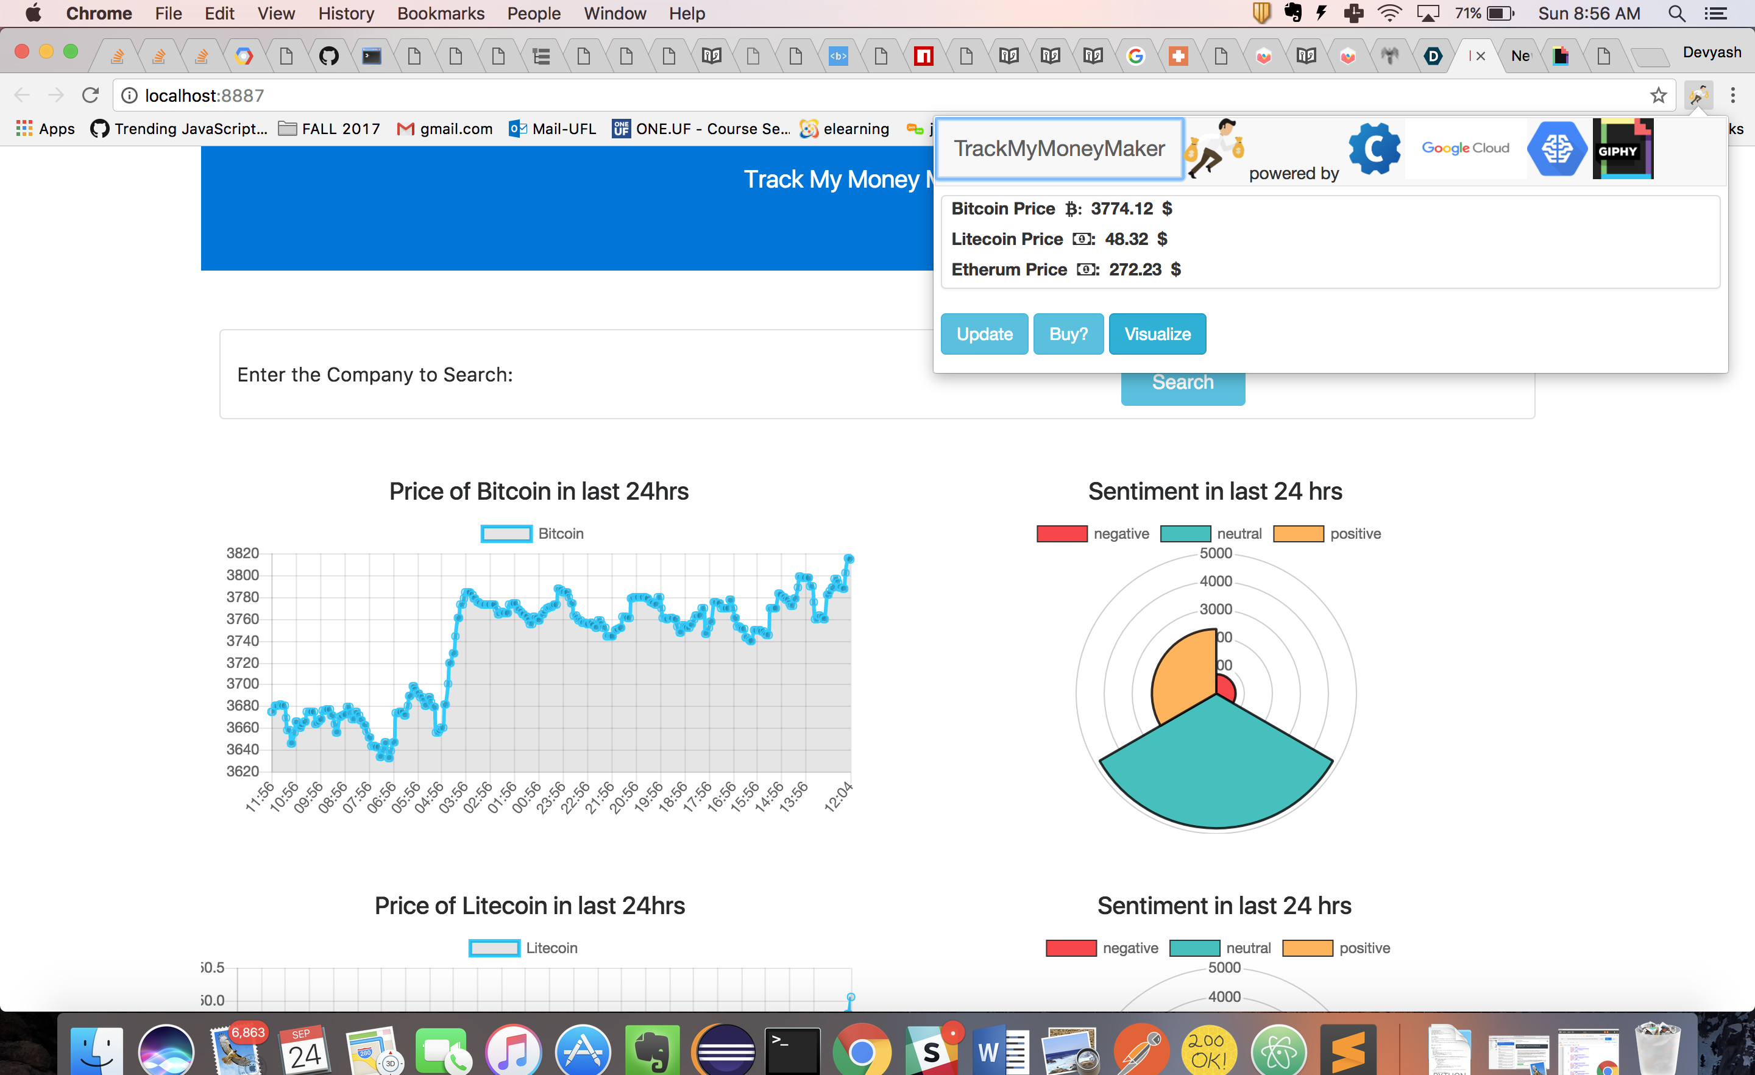The height and width of the screenshot is (1075, 1755).
Task: Open Chrome three-dot menu
Action: coord(1733,96)
